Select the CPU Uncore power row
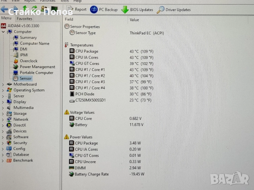The width and height of the screenshot is (254, 190). [x=105, y=162]
